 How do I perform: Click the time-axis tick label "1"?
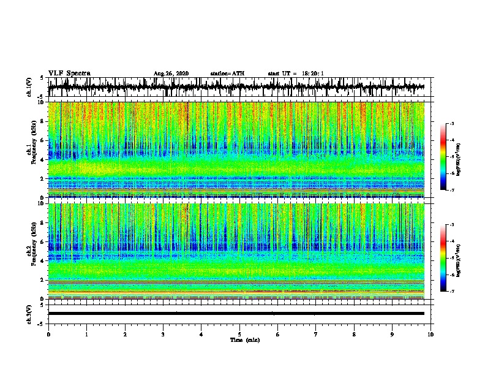pyautogui.click(x=86, y=335)
